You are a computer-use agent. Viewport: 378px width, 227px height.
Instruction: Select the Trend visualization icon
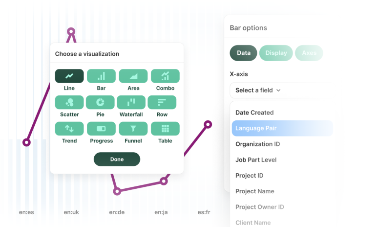click(69, 129)
